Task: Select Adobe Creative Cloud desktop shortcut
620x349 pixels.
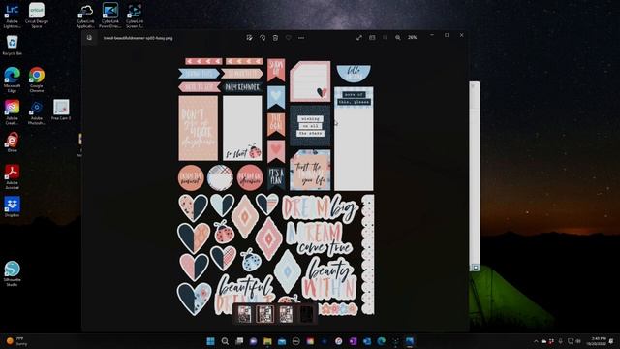Action: point(12,112)
